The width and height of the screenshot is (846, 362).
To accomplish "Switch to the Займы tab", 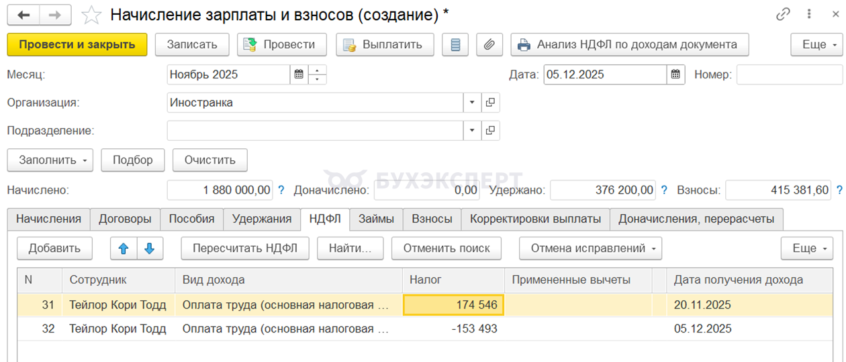I will [x=377, y=219].
